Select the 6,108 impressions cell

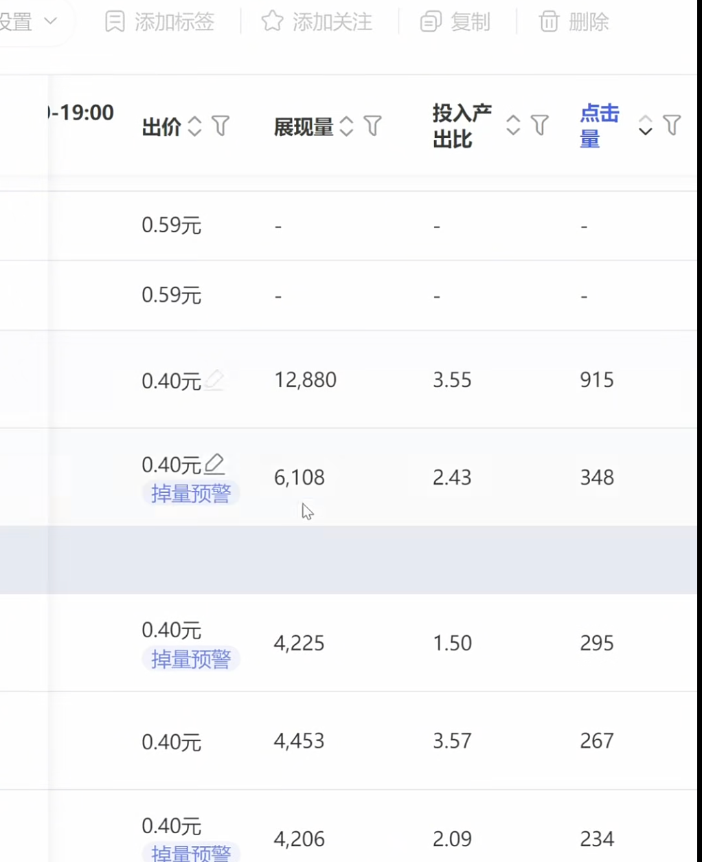coord(299,478)
